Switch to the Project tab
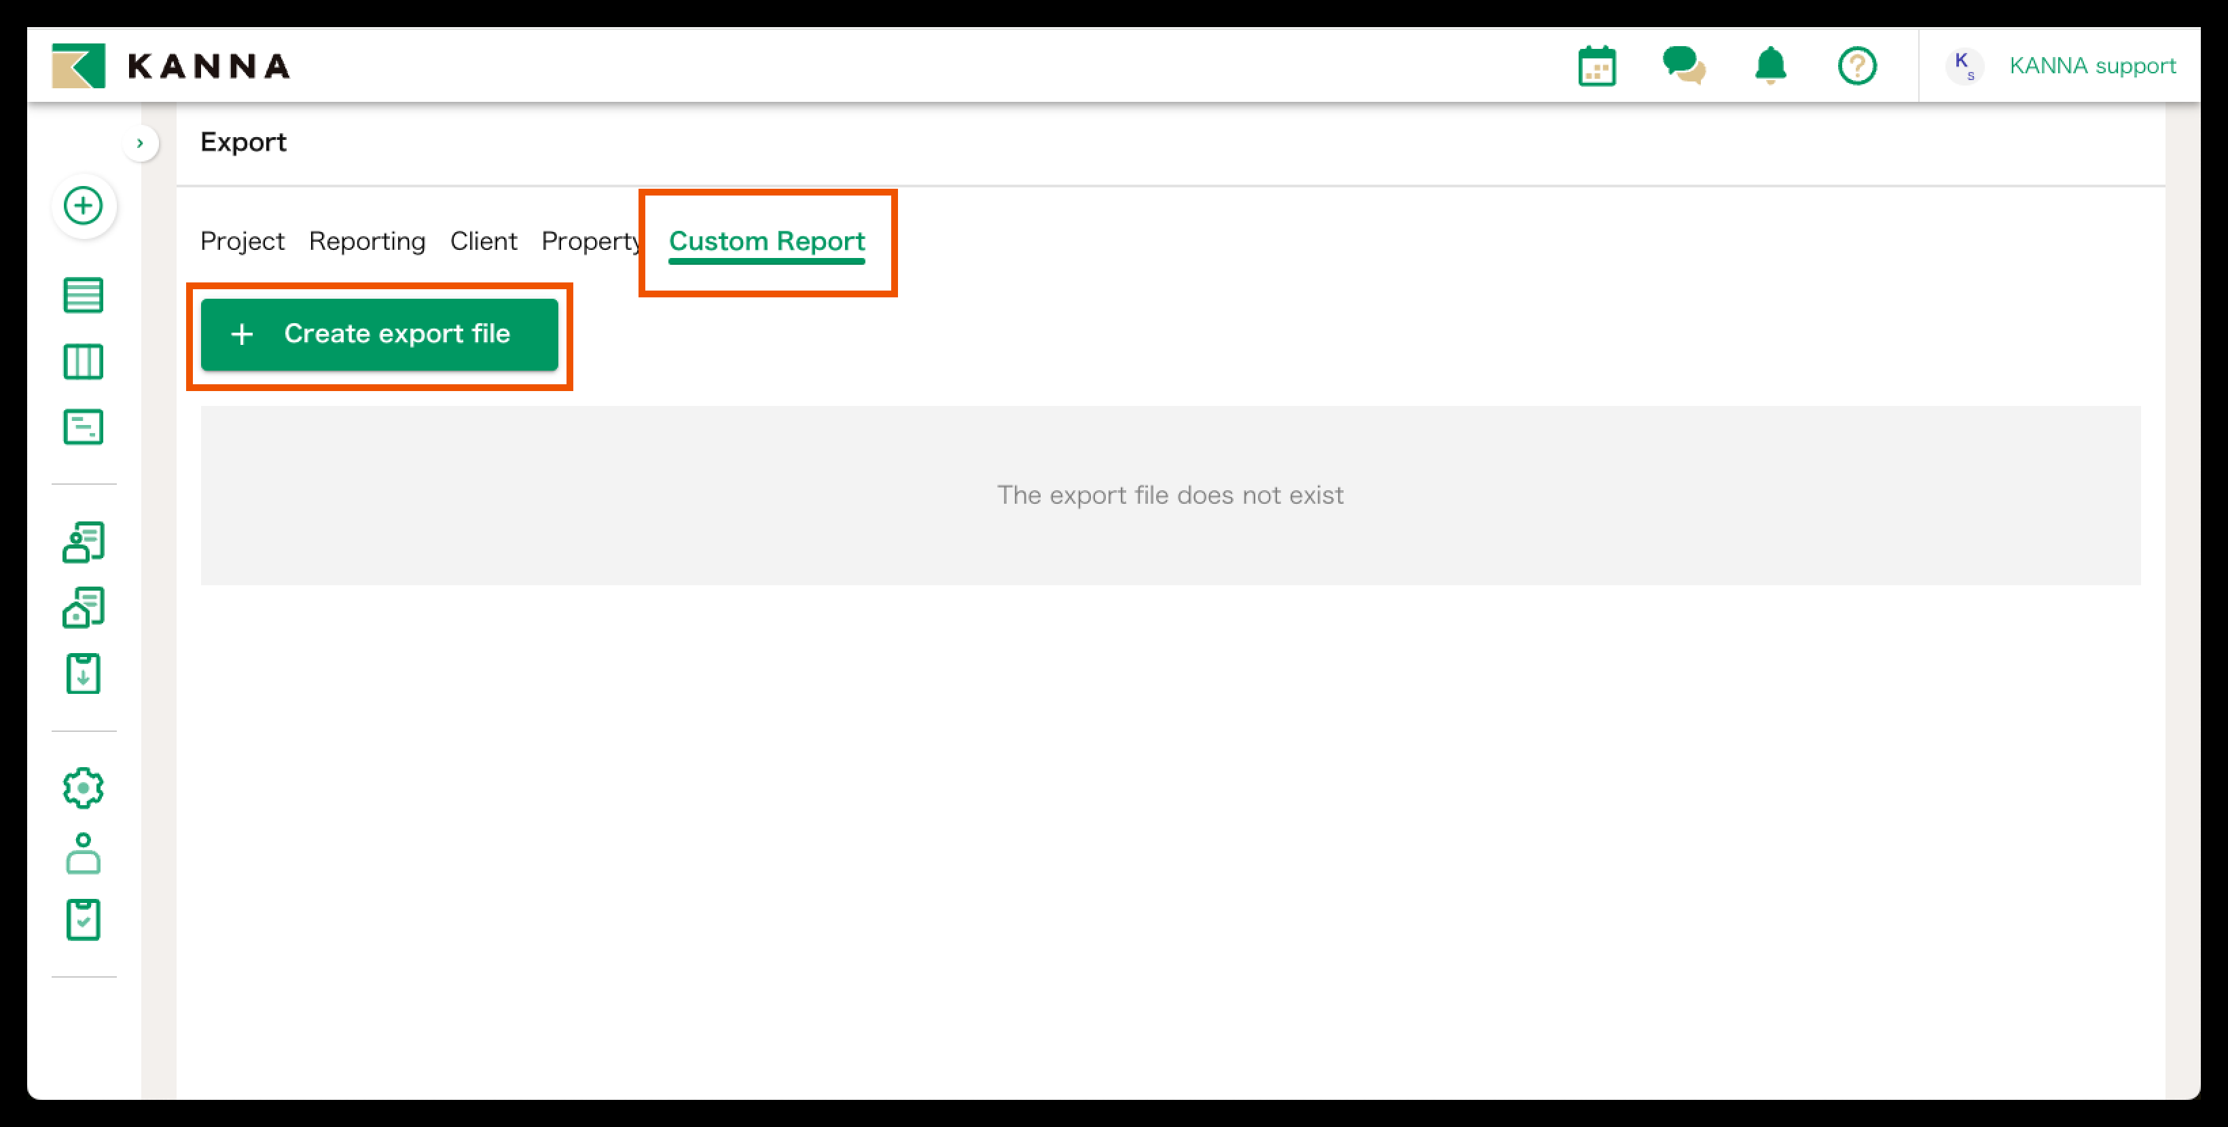This screenshot has height=1127, width=2228. pyautogui.click(x=242, y=241)
